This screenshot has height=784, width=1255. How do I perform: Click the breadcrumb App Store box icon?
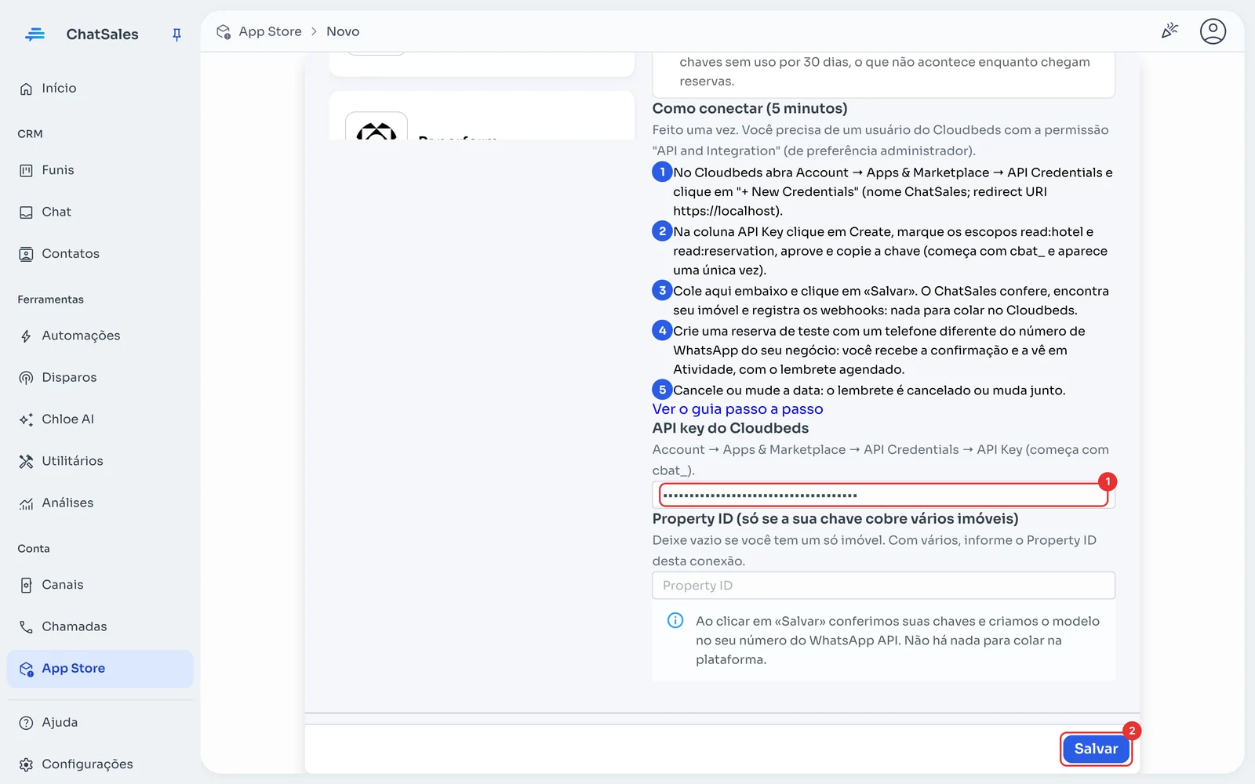pos(224,31)
